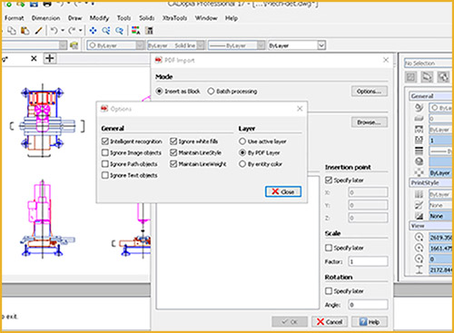The image size is (454, 333).
Task: Open the Solids menu
Action: (147, 18)
